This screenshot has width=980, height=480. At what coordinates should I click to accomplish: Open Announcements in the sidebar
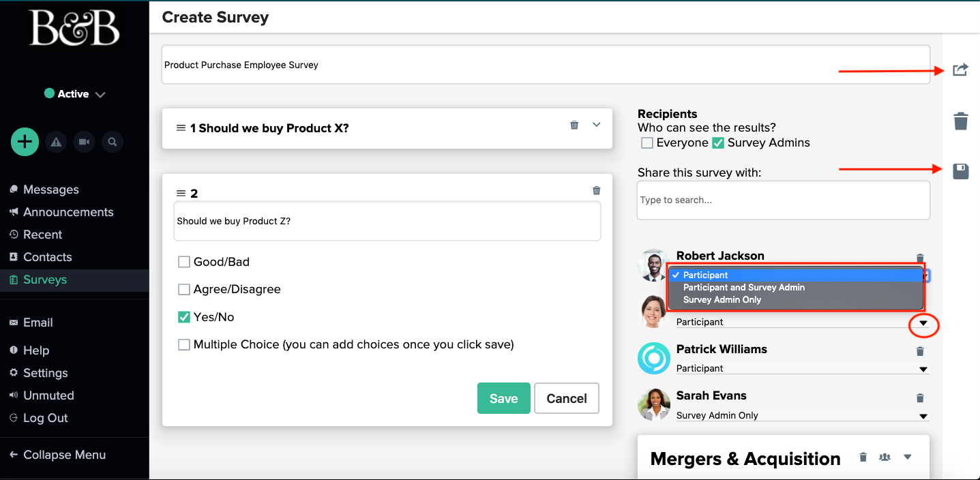pyautogui.click(x=68, y=212)
